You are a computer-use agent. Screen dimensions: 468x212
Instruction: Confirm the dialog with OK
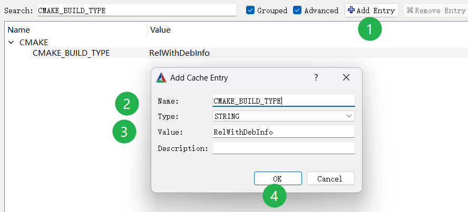278,178
